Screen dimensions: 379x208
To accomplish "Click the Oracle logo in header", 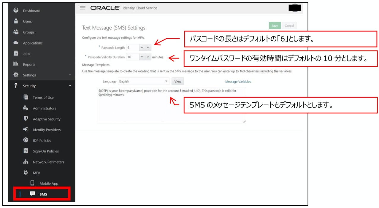I will point(105,8).
